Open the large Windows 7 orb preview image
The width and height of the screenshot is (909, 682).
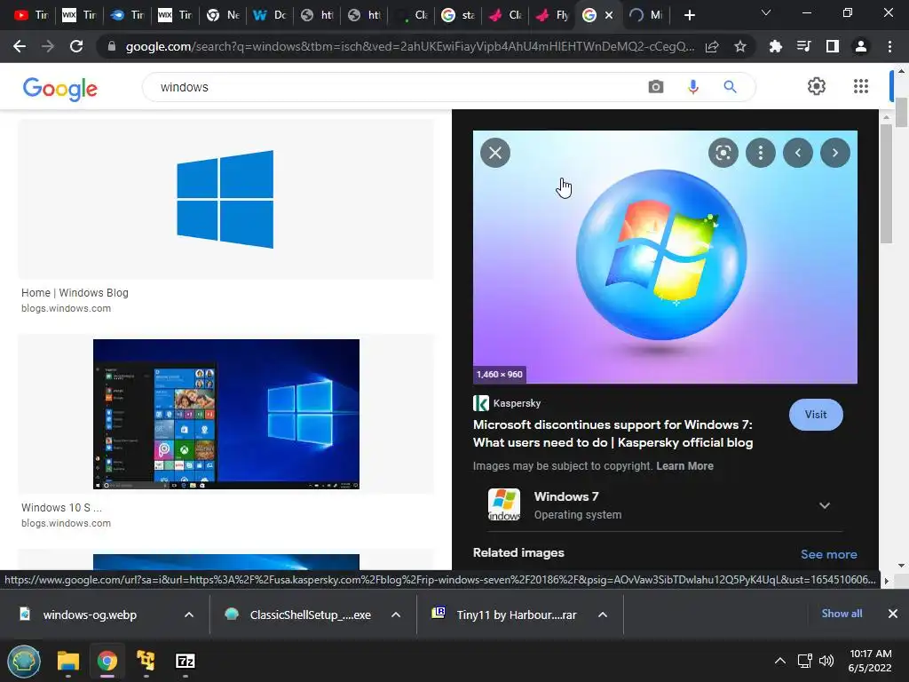click(665, 257)
